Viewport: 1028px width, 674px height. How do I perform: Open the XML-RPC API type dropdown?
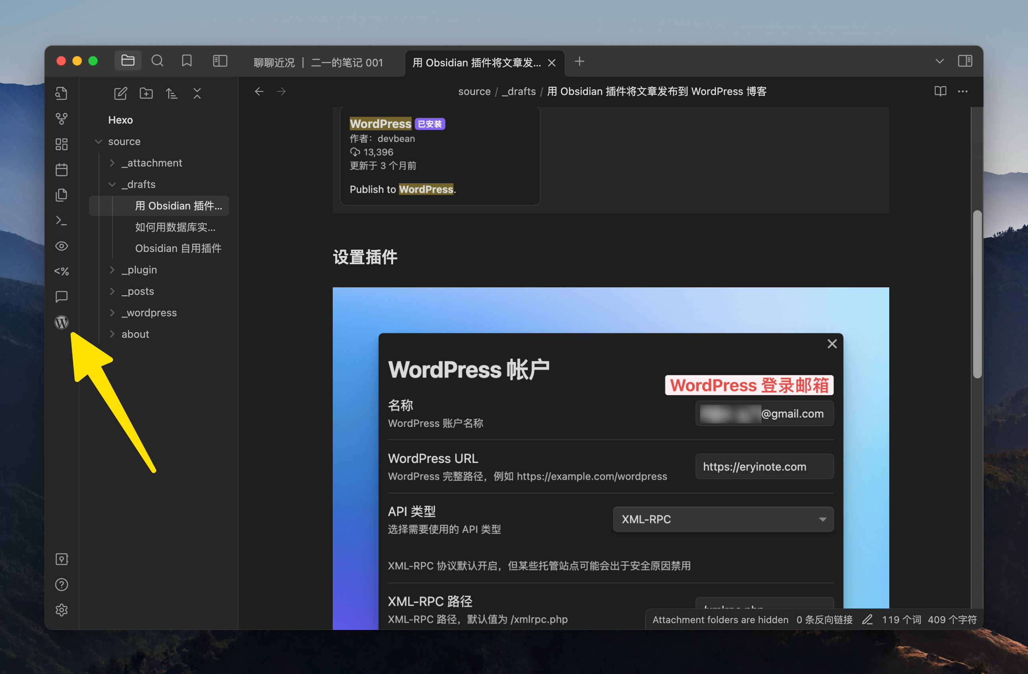point(723,519)
